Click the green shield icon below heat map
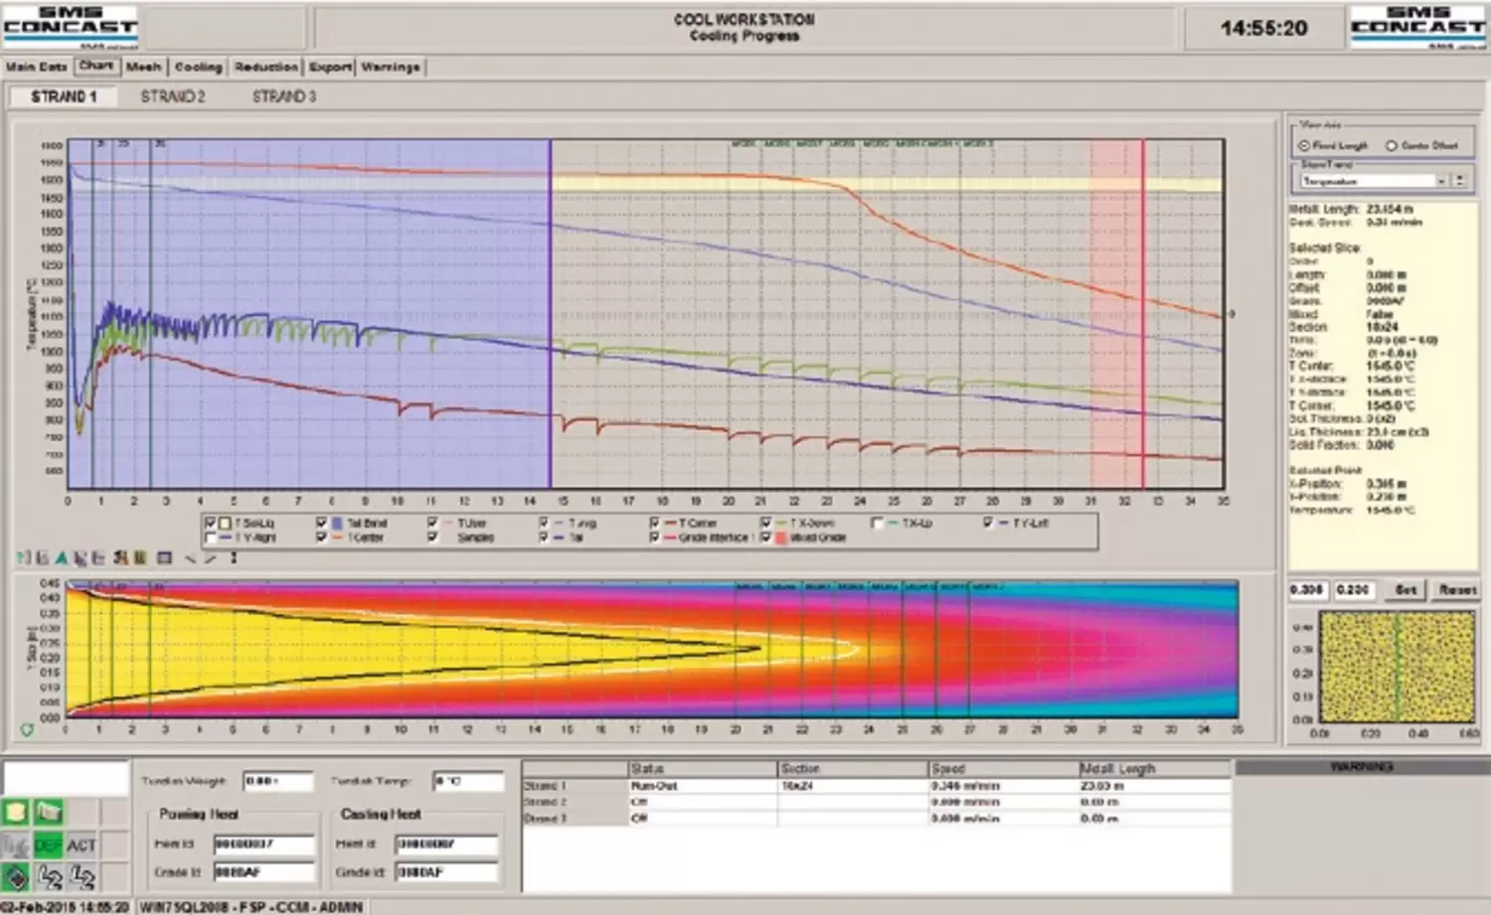The height and width of the screenshot is (915, 1491). coord(27,730)
